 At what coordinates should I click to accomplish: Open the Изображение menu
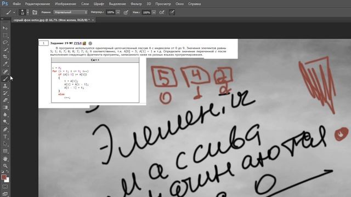[65, 4]
